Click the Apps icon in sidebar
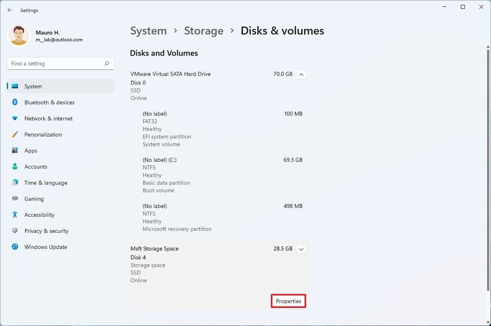The width and height of the screenshot is (491, 326). (x=15, y=151)
